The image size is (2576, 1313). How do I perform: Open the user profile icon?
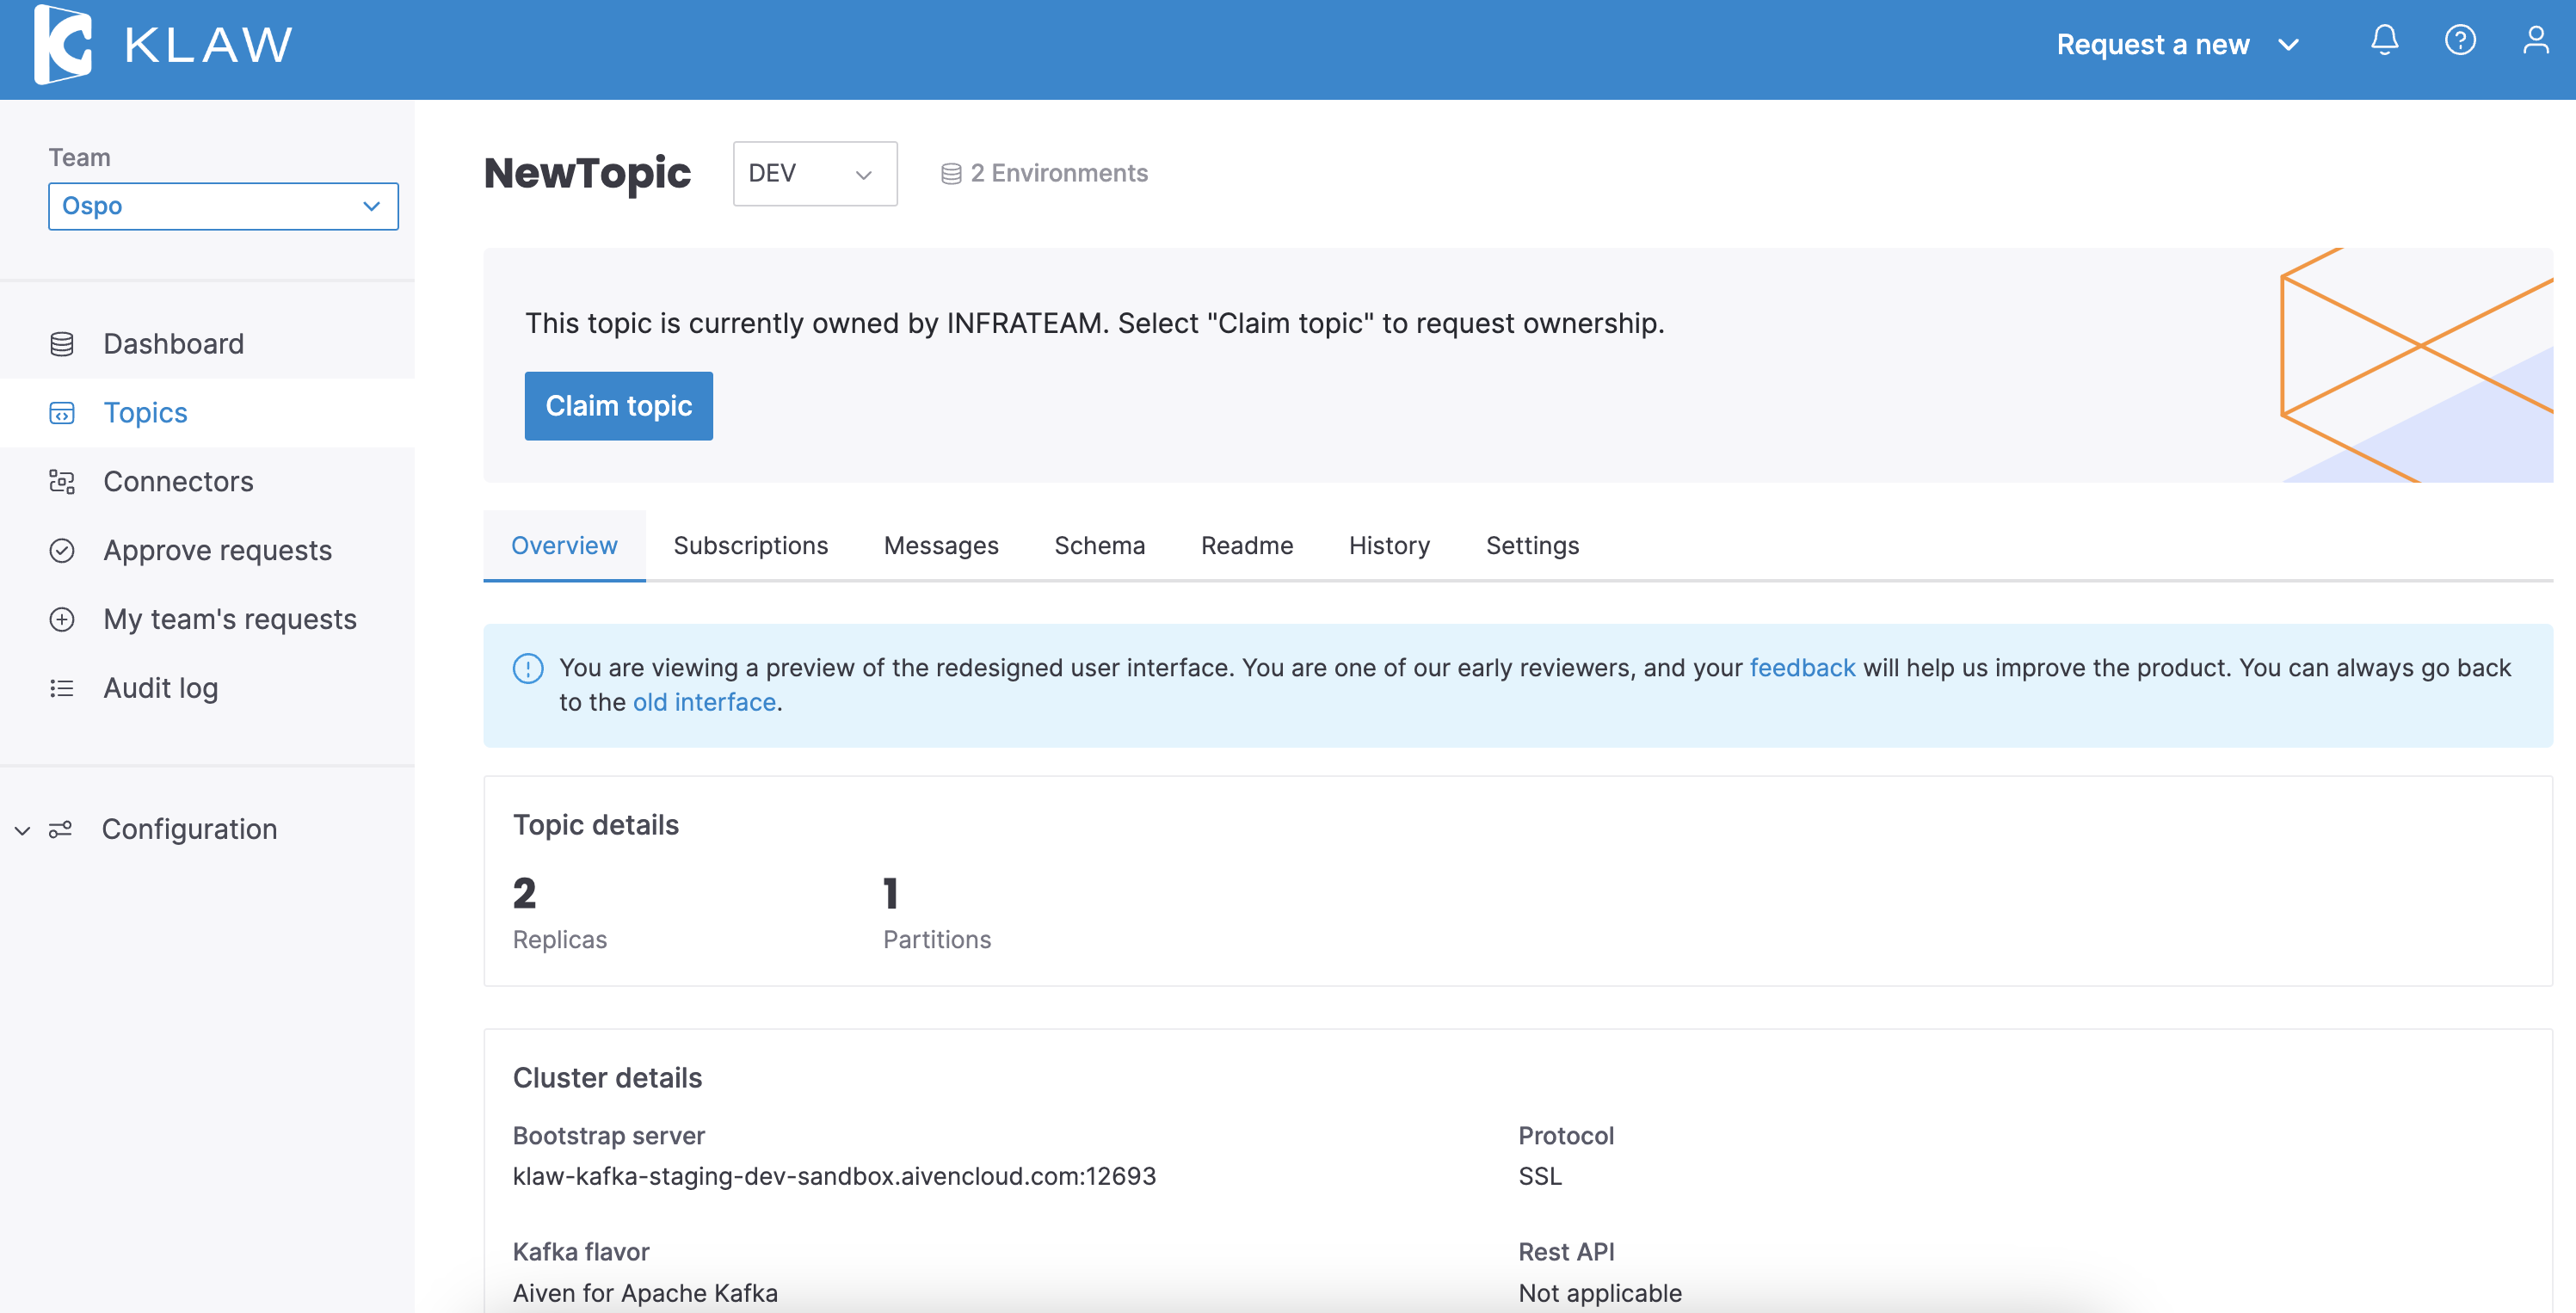[x=2535, y=41]
